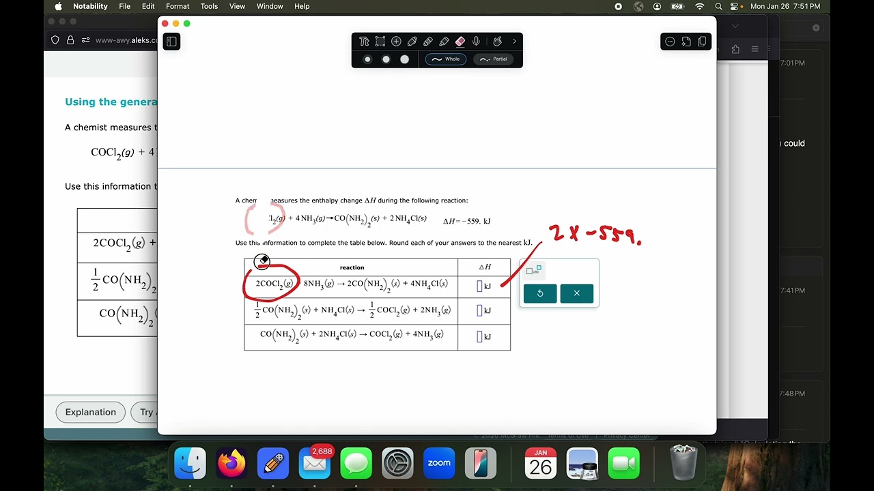The width and height of the screenshot is (874, 491).
Task: Click the Firefox shield tracking protection icon
Action: point(55,40)
